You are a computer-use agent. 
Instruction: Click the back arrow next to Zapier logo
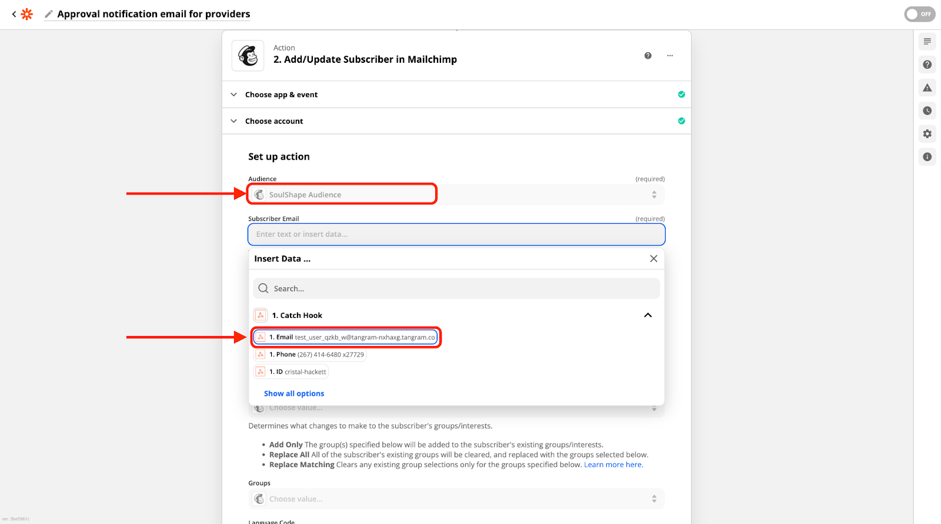(x=14, y=14)
